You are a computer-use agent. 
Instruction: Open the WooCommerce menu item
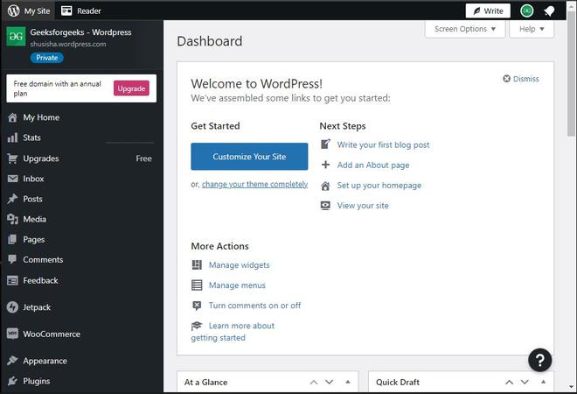52,334
